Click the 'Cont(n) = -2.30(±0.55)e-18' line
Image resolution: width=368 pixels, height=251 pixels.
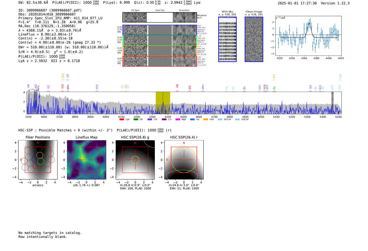point(45,38)
